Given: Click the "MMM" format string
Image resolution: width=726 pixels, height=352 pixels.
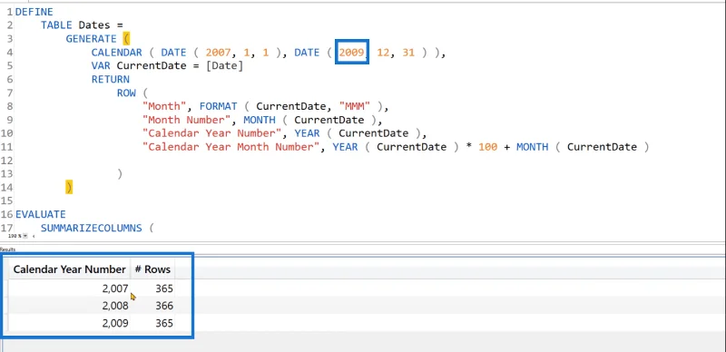Looking at the screenshot, I should pos(355,106).
